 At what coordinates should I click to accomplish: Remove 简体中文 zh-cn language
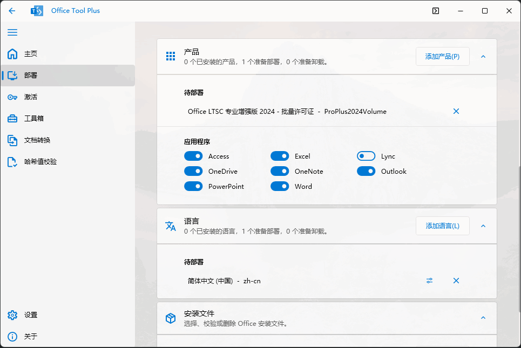pos(456,281)
